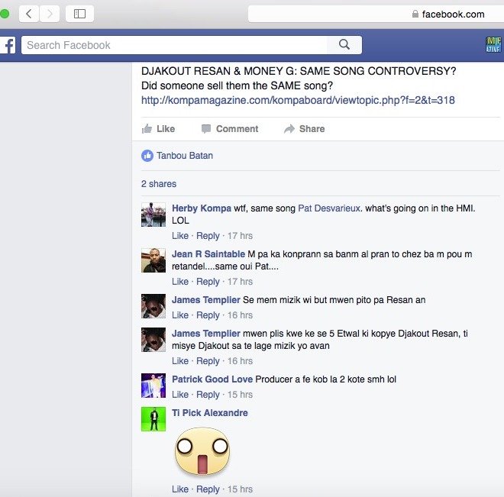Like Patrick Good Love's comment

click(180, 395)
